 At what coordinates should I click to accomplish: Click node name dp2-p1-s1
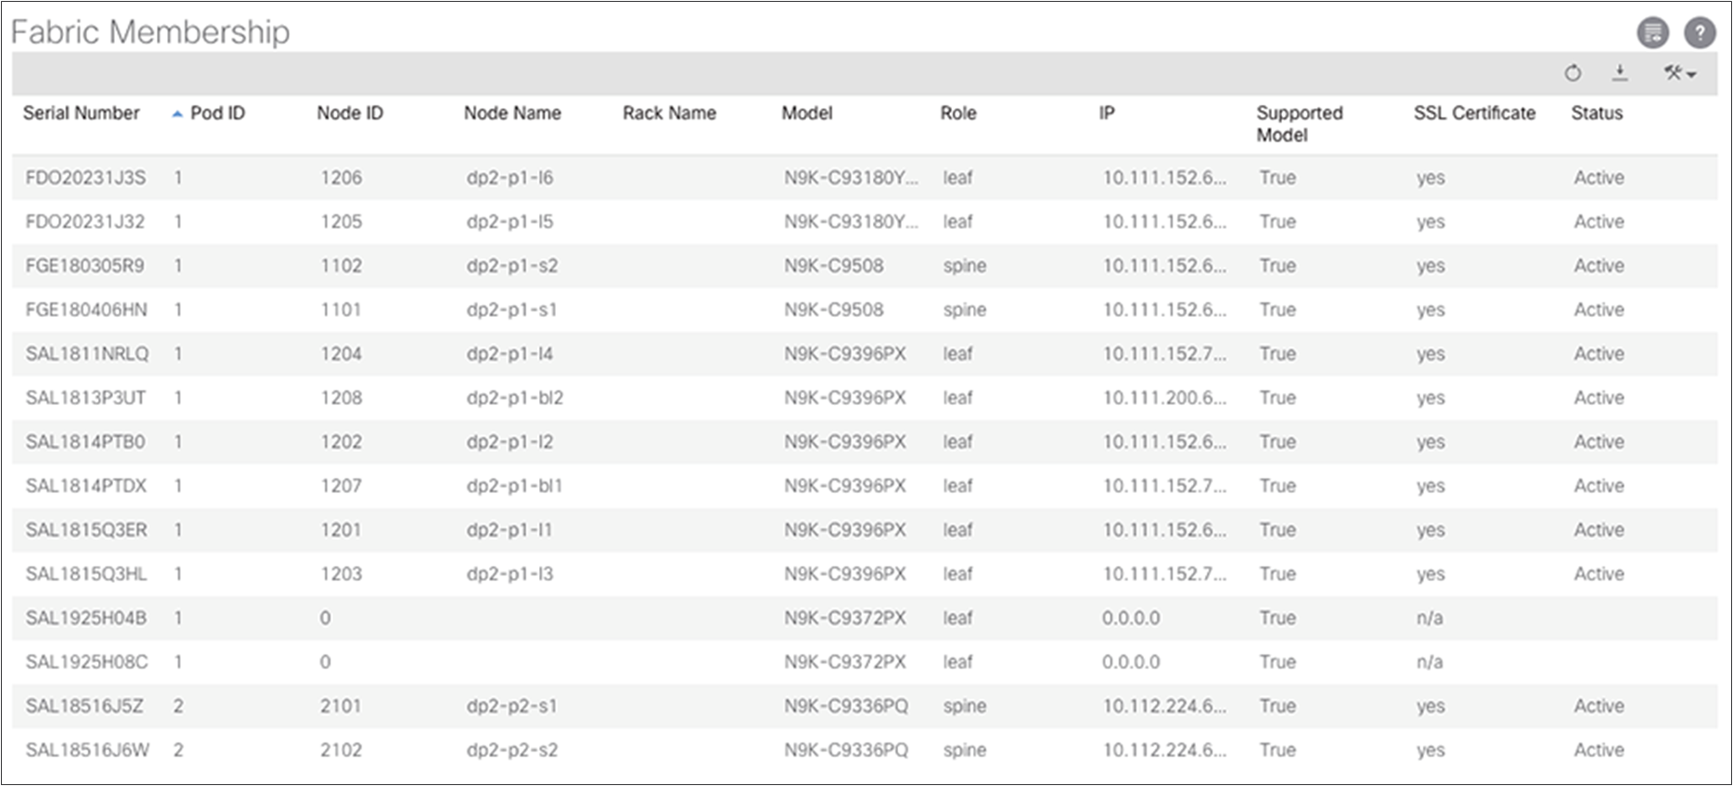(x=511, y=311)
